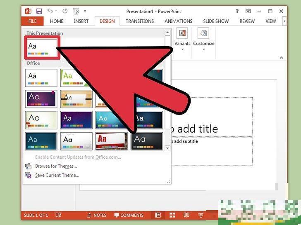Switch to the ANIMATIONS tab
The image size is (301, 225).
pyautogui.click(x=179, y=21)
